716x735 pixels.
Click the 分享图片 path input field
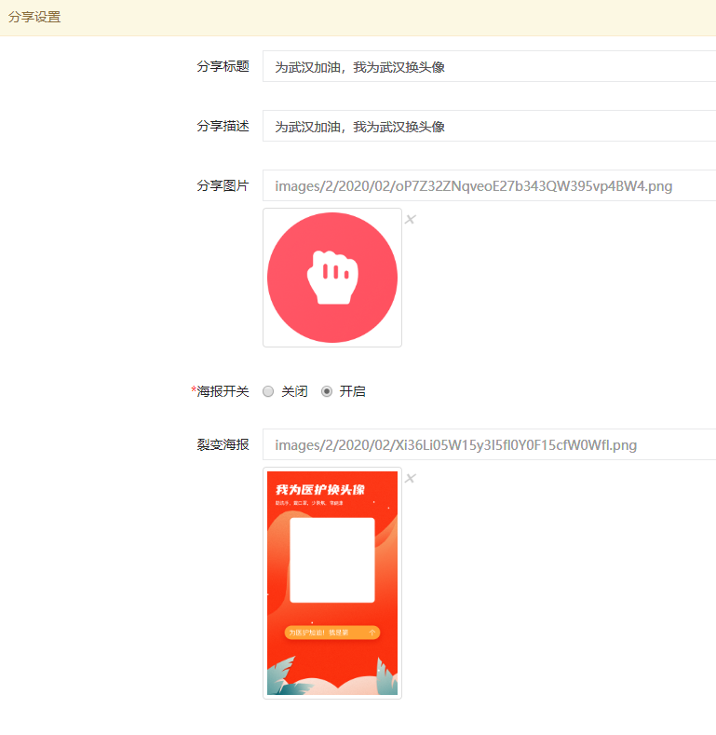click(x=489, y=185)
